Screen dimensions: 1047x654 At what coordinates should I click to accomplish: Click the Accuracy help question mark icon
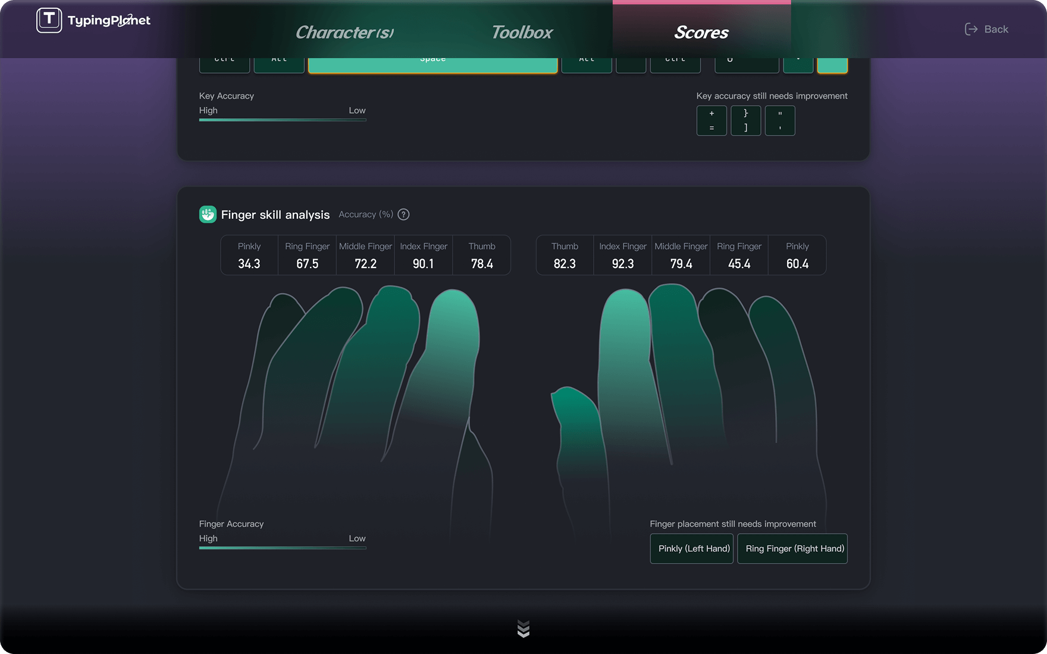point(403,215)
